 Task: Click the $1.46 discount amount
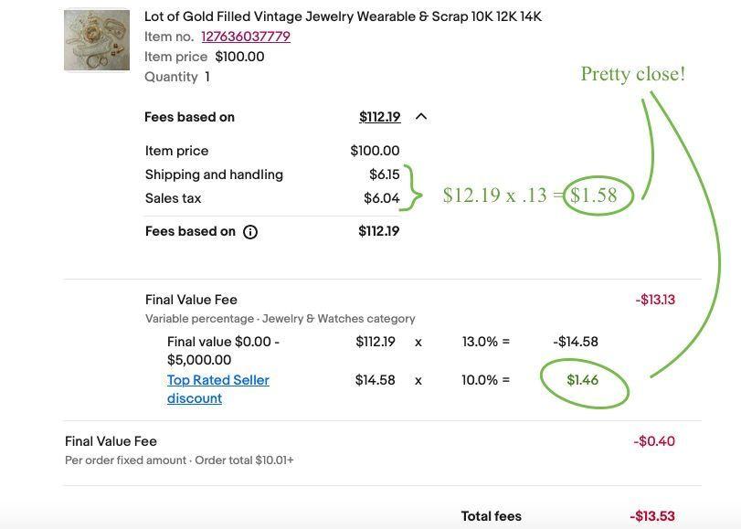click(582, 379)
